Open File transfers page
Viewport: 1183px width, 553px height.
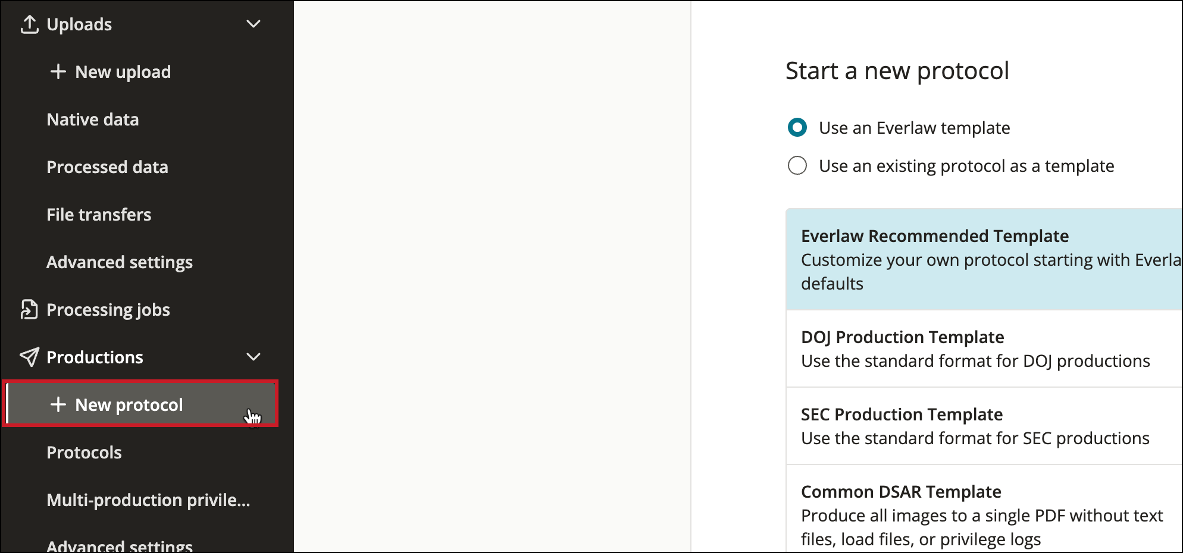pyautogui.click(x=99, y=215)
